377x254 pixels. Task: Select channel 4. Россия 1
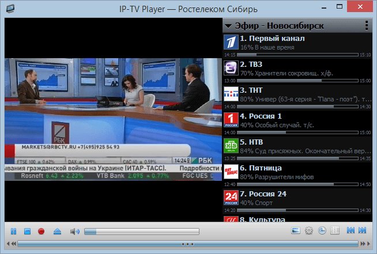(x=297, y=123)
